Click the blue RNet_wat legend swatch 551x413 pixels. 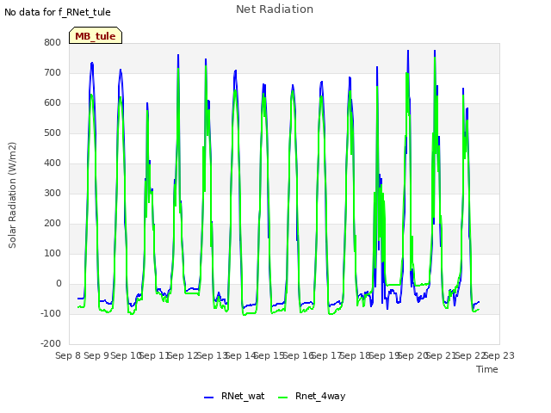208,398
